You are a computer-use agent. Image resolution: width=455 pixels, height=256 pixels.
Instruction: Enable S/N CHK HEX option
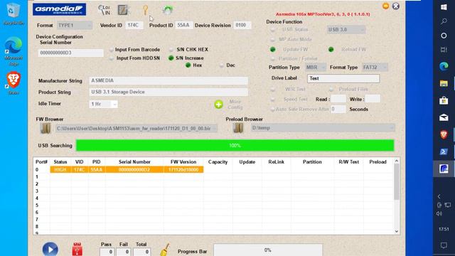[171, 50]
